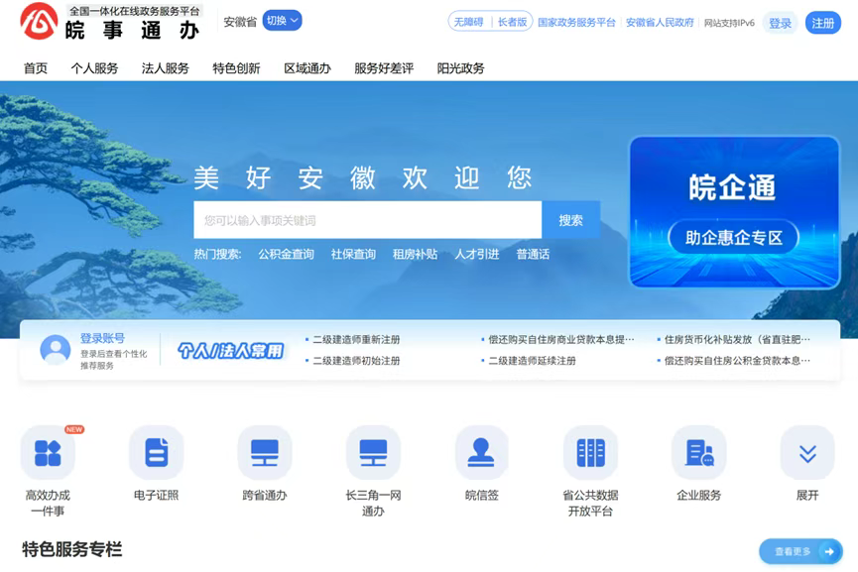Screen dimensions: 858x572
Task: Go to 首页 tab
Action: pyautogui.click(x=36, y=68)
